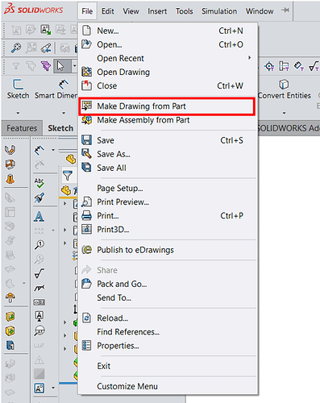Click the Format Painter icon
320x403 pixels.
point(39,198)
